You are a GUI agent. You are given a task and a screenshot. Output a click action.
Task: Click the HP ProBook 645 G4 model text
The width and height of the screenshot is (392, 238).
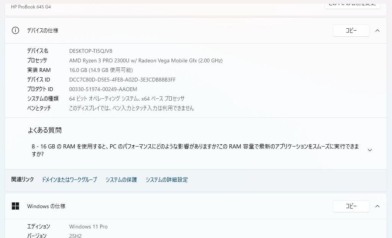coord(31,7)
